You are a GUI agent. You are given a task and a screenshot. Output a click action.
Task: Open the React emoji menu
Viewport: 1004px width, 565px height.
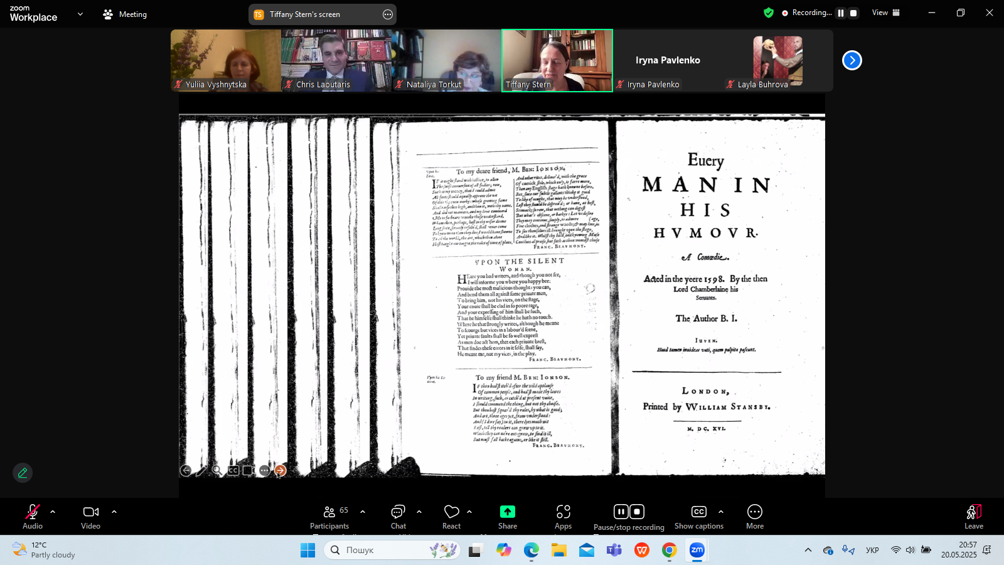pos(451,517)
